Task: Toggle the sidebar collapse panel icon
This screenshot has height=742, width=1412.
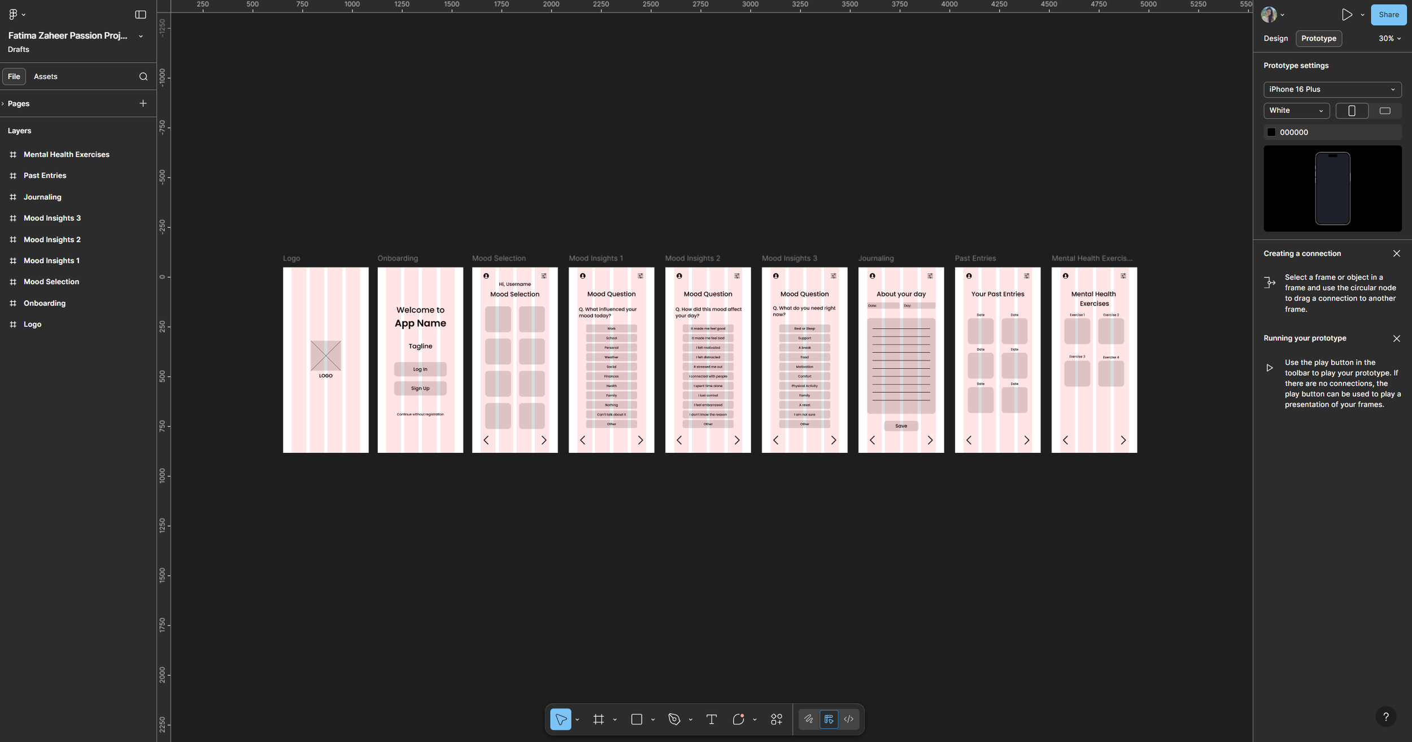Action: (x=141, y=15)
